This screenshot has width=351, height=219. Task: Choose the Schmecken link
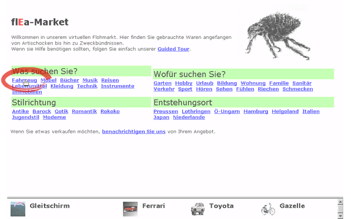[298, 89]
